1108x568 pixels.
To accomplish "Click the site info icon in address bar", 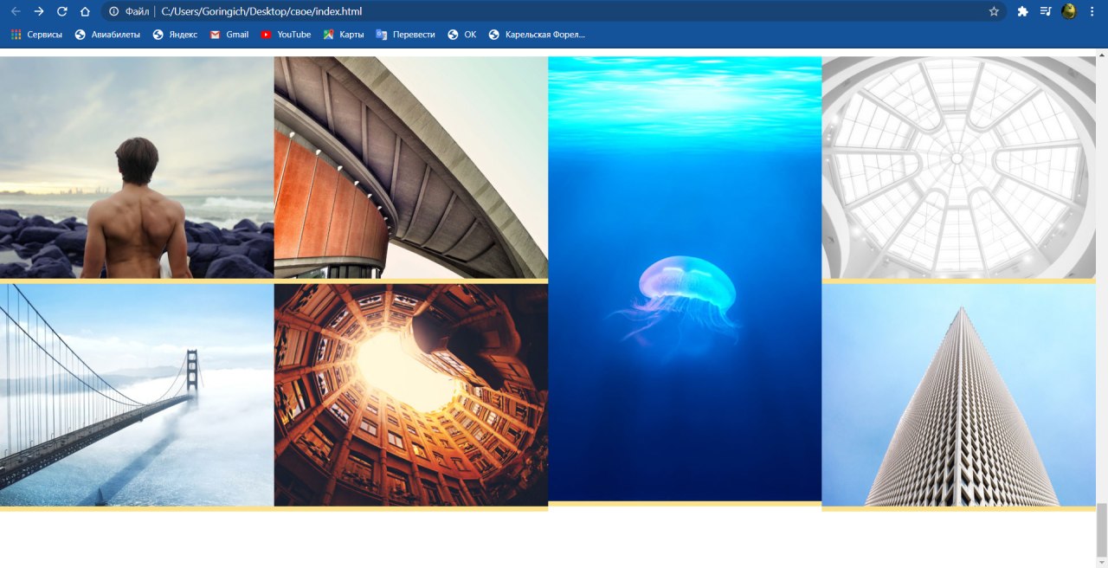I will point(113,11).
